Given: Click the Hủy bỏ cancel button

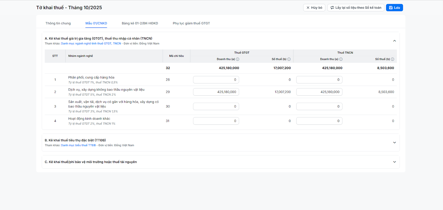Looking at the screenshot, I should point(314,8).
